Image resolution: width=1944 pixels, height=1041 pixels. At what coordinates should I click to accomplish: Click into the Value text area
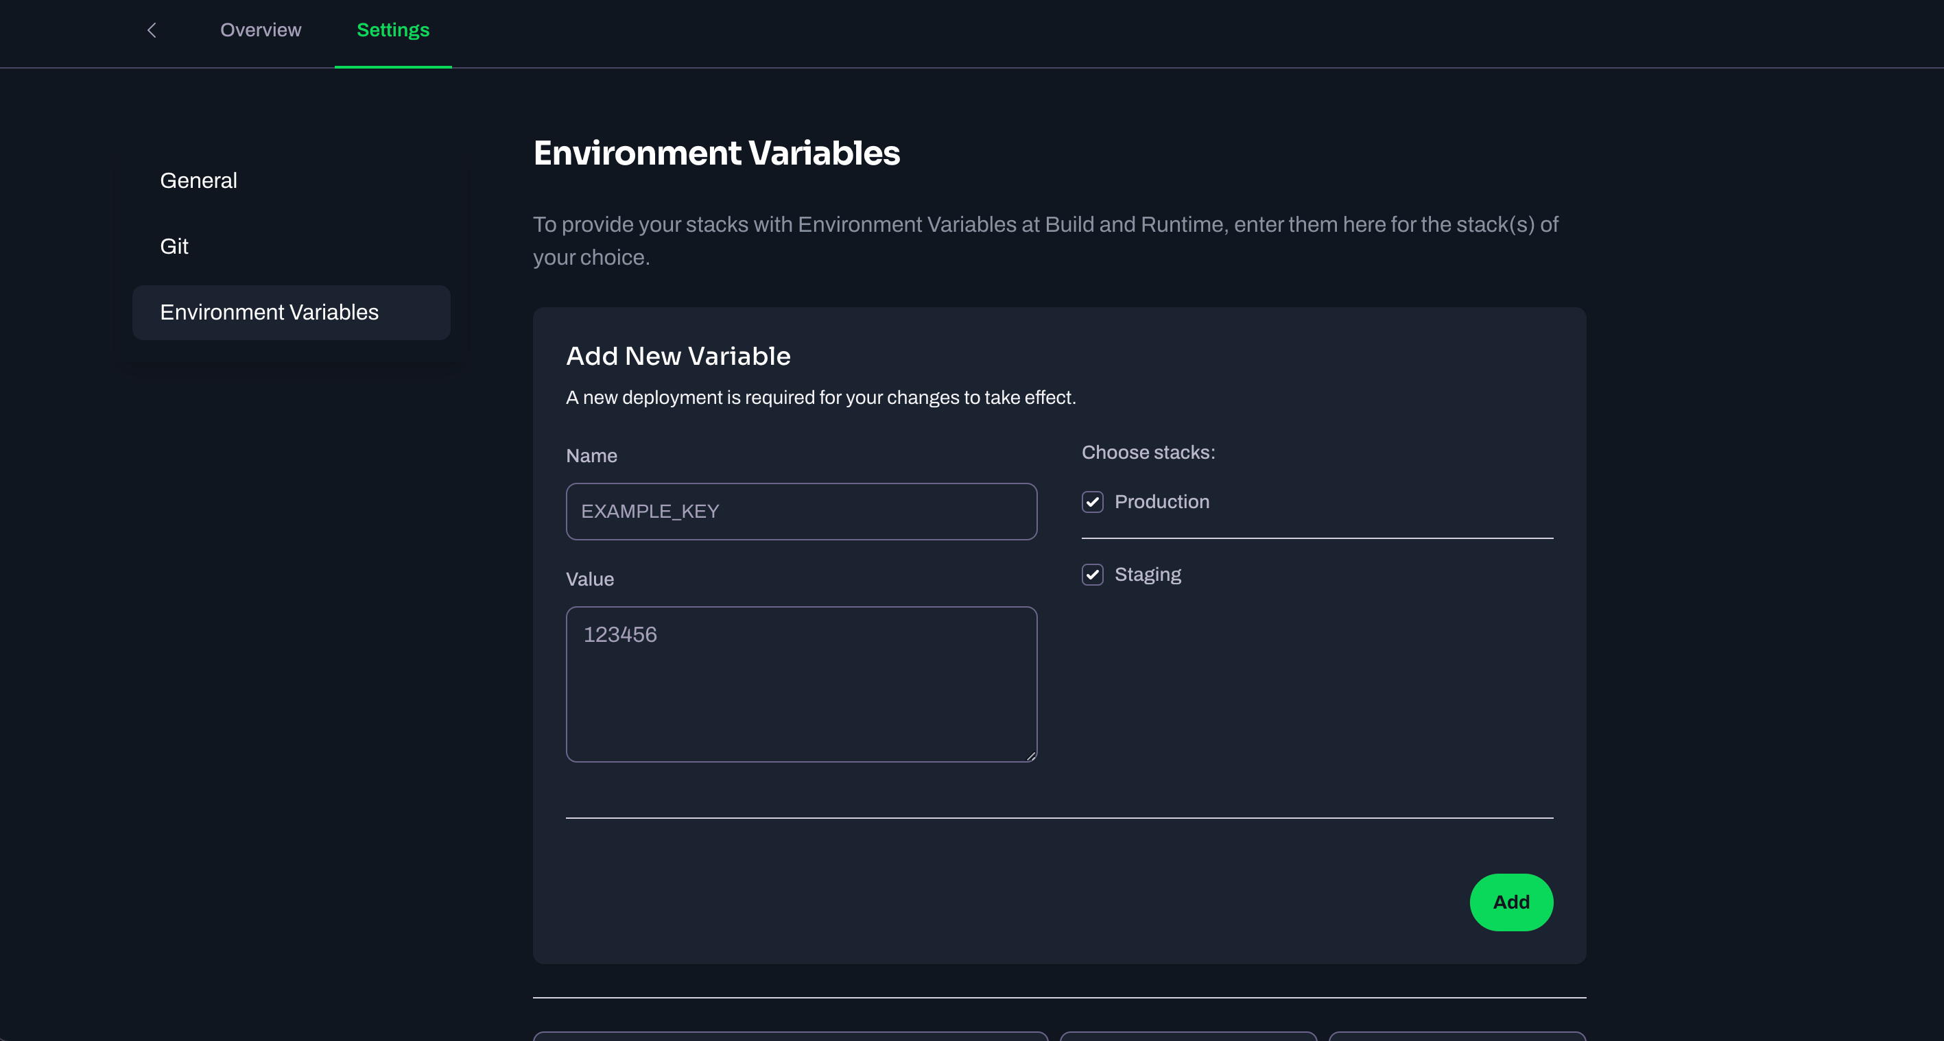tap(801, 684)
